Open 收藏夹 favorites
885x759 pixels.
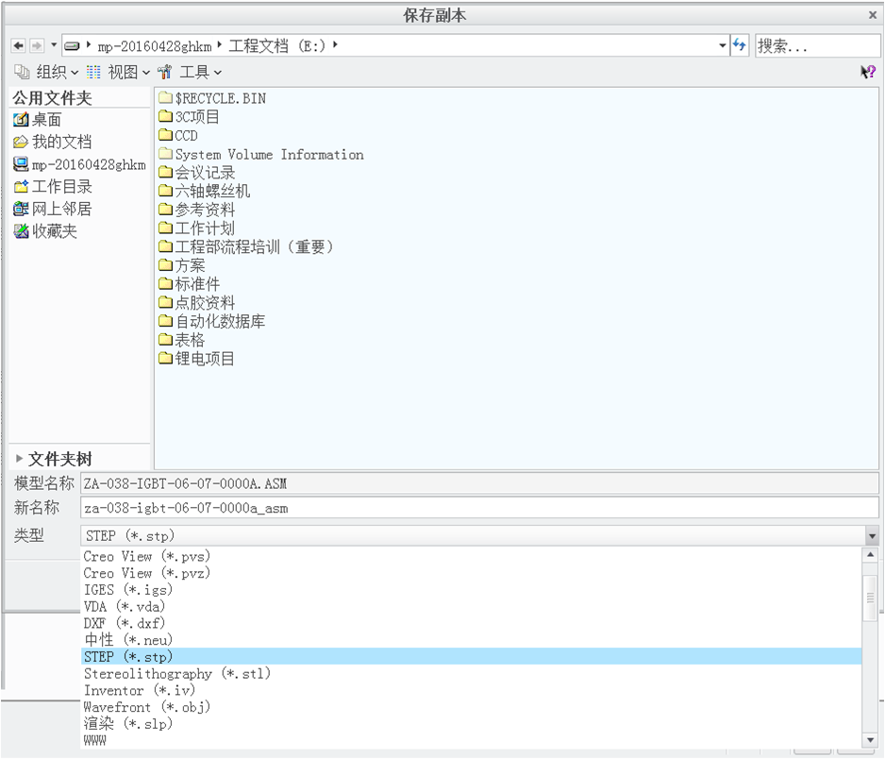[x=45, y=231]
